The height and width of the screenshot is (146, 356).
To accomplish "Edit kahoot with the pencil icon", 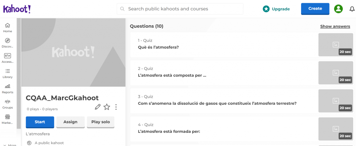I will coord(98,107).
